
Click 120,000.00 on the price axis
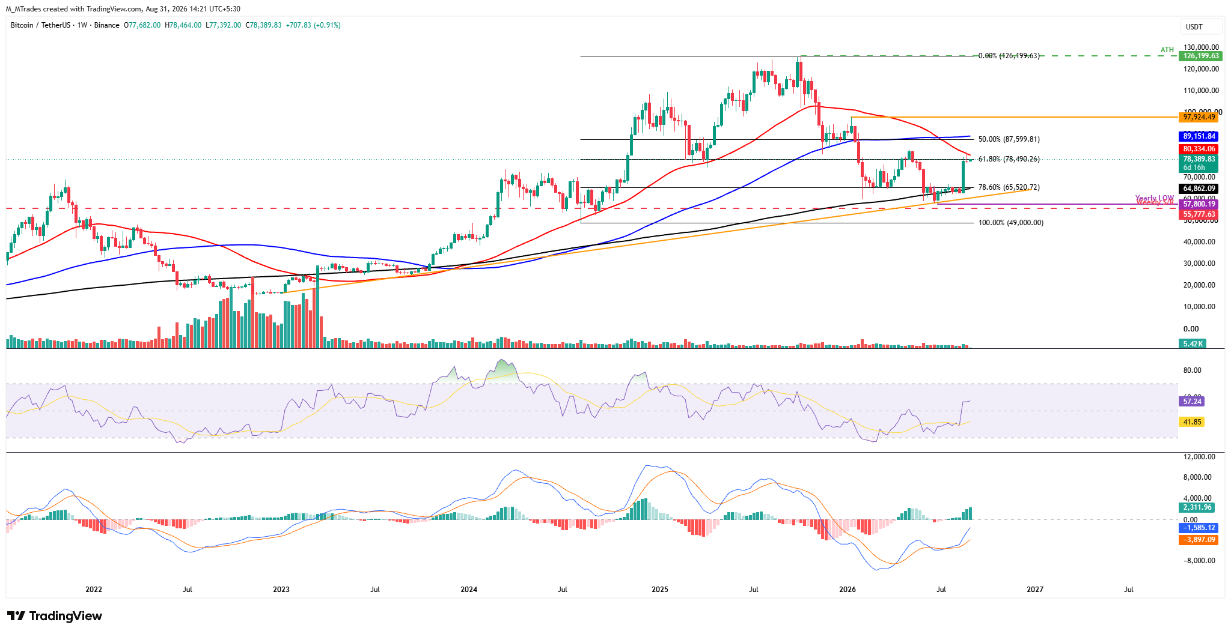(x=1201, y=69)
